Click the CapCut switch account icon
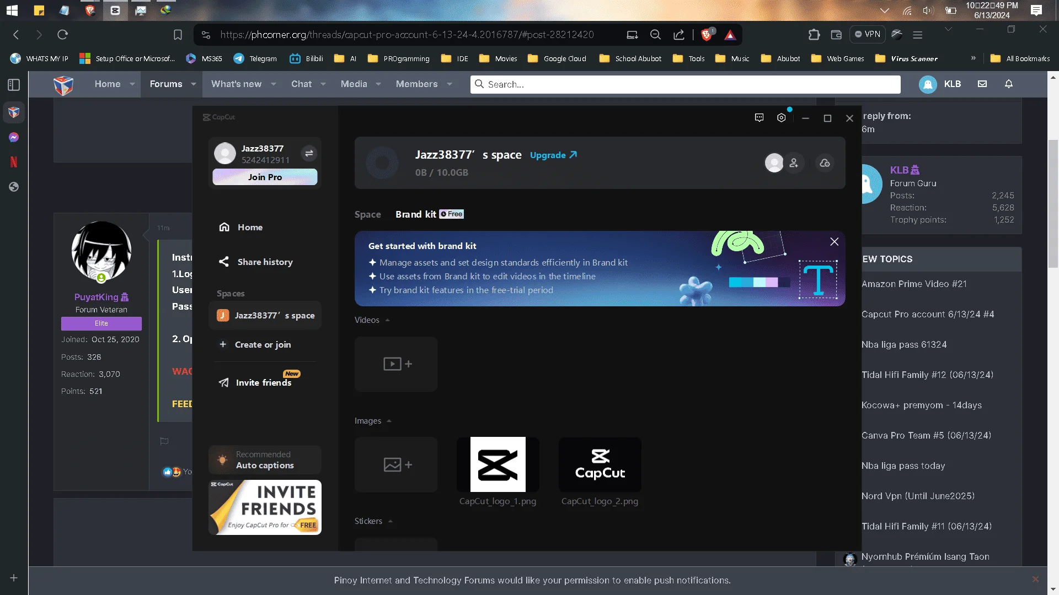This screenshot has width=1059, height=595. [x=309, y=154]
